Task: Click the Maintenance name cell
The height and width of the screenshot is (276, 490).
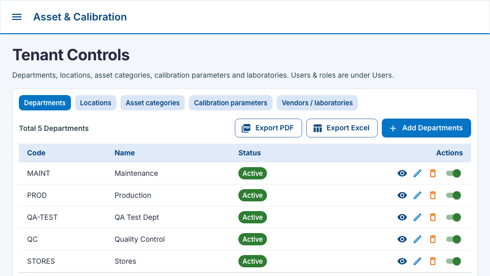Action: click(x=136, y=173)
